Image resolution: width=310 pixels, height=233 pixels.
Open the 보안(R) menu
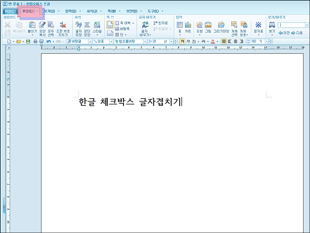coord(132,11)
